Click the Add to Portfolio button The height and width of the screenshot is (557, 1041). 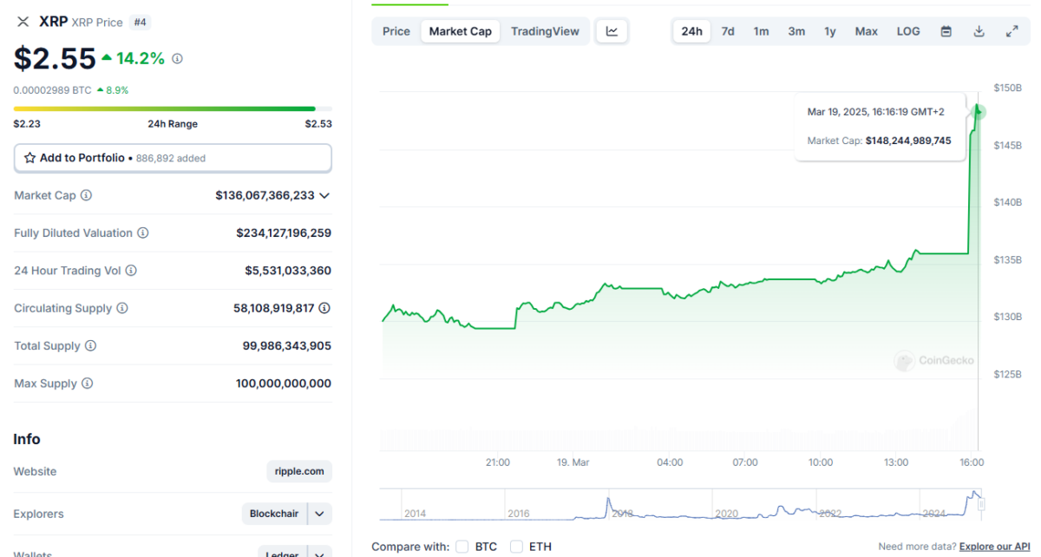point(173,158)
